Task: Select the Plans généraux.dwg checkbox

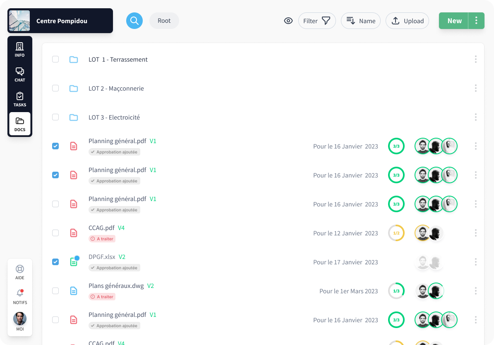Action: (55, 291)
